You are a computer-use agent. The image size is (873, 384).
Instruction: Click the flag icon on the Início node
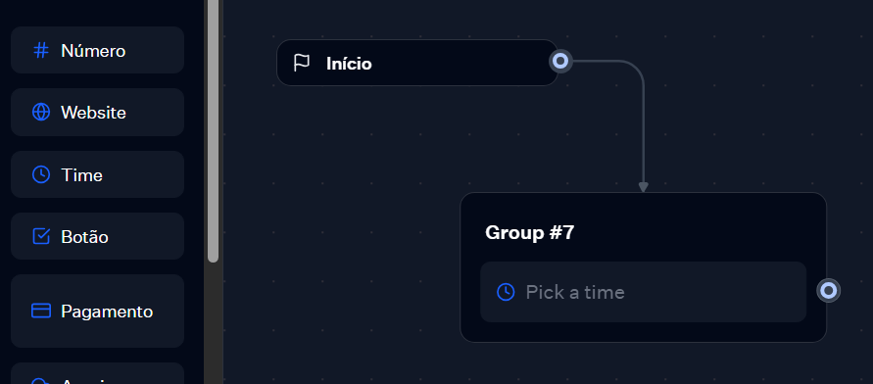(x=301, y=63)
